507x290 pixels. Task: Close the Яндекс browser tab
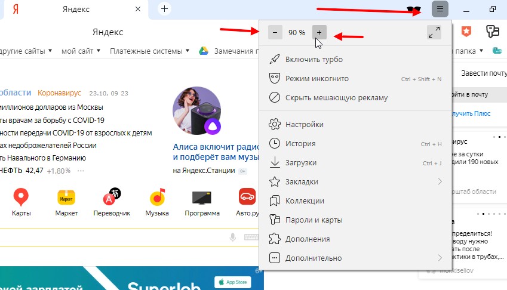138,9
